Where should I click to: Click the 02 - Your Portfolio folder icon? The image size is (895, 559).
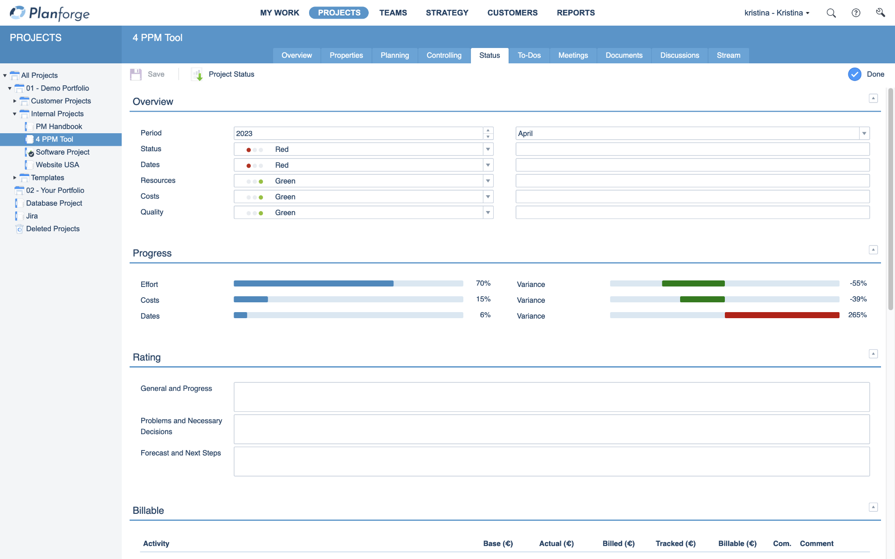[19, 191]
